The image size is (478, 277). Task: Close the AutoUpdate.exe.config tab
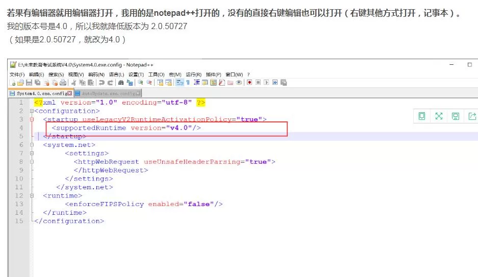coord(138,93)
